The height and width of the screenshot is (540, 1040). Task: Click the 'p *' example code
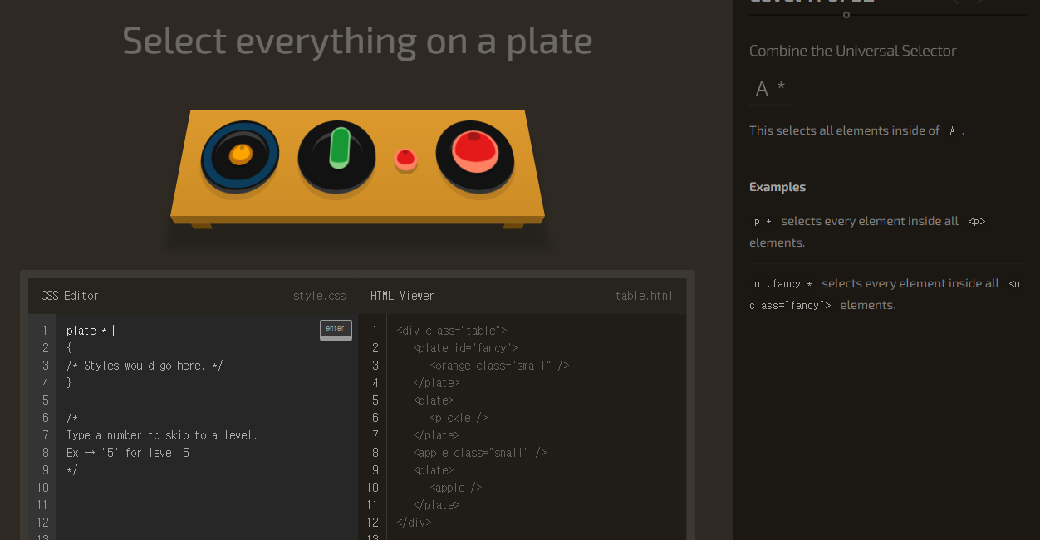pos(763,222)
